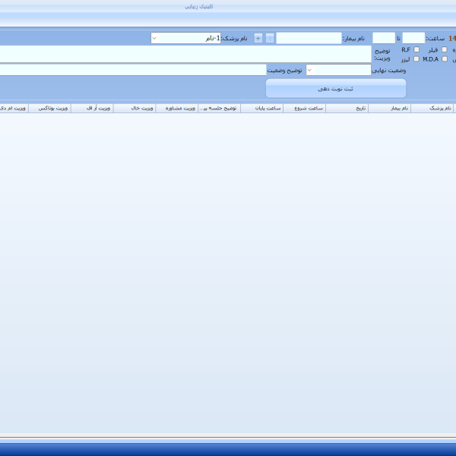Focus the ساعت start time field
Image resolution: width=456 pixels, height=456 pixels.
click(x=413, y=38)
